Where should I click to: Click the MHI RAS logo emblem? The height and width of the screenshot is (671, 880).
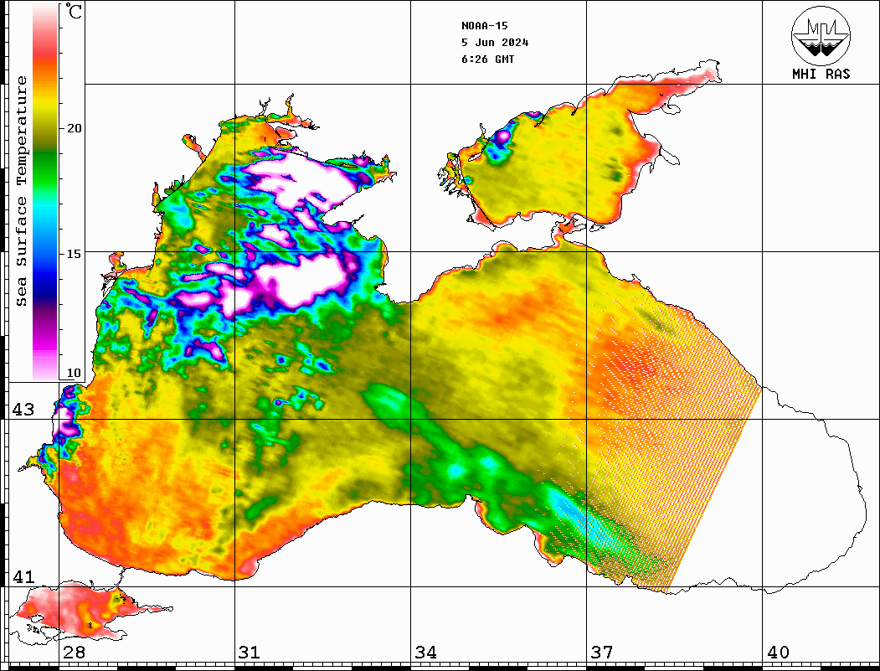click(821, 35)
